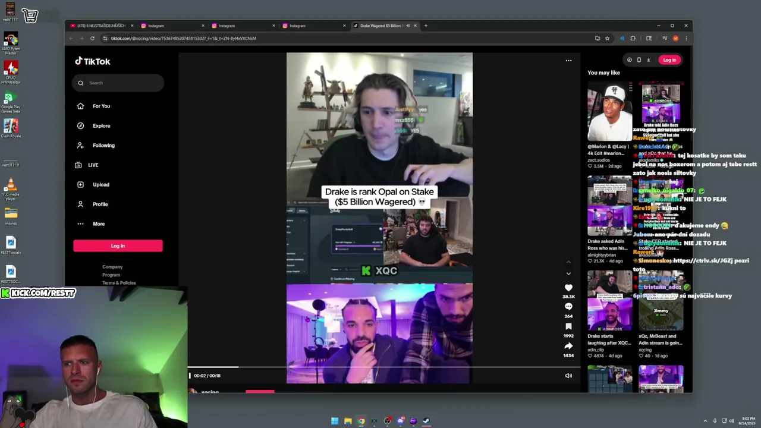Open the '@Marlon & @Lacy' recommended video
This screenshot has width=761, height=428.
[609, 112]
